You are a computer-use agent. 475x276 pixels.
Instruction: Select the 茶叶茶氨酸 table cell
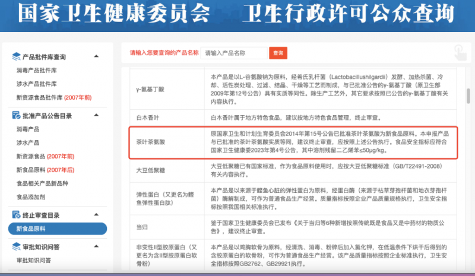point(167,142)
